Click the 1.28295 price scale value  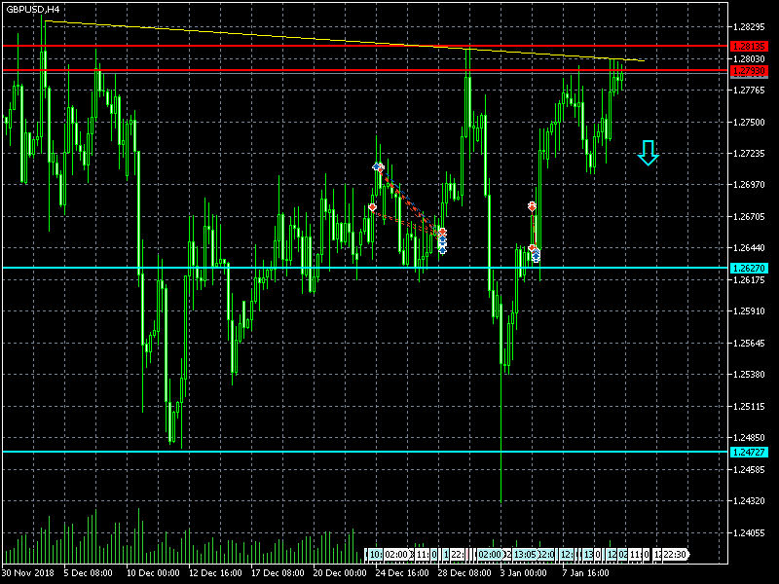(749, 27)
